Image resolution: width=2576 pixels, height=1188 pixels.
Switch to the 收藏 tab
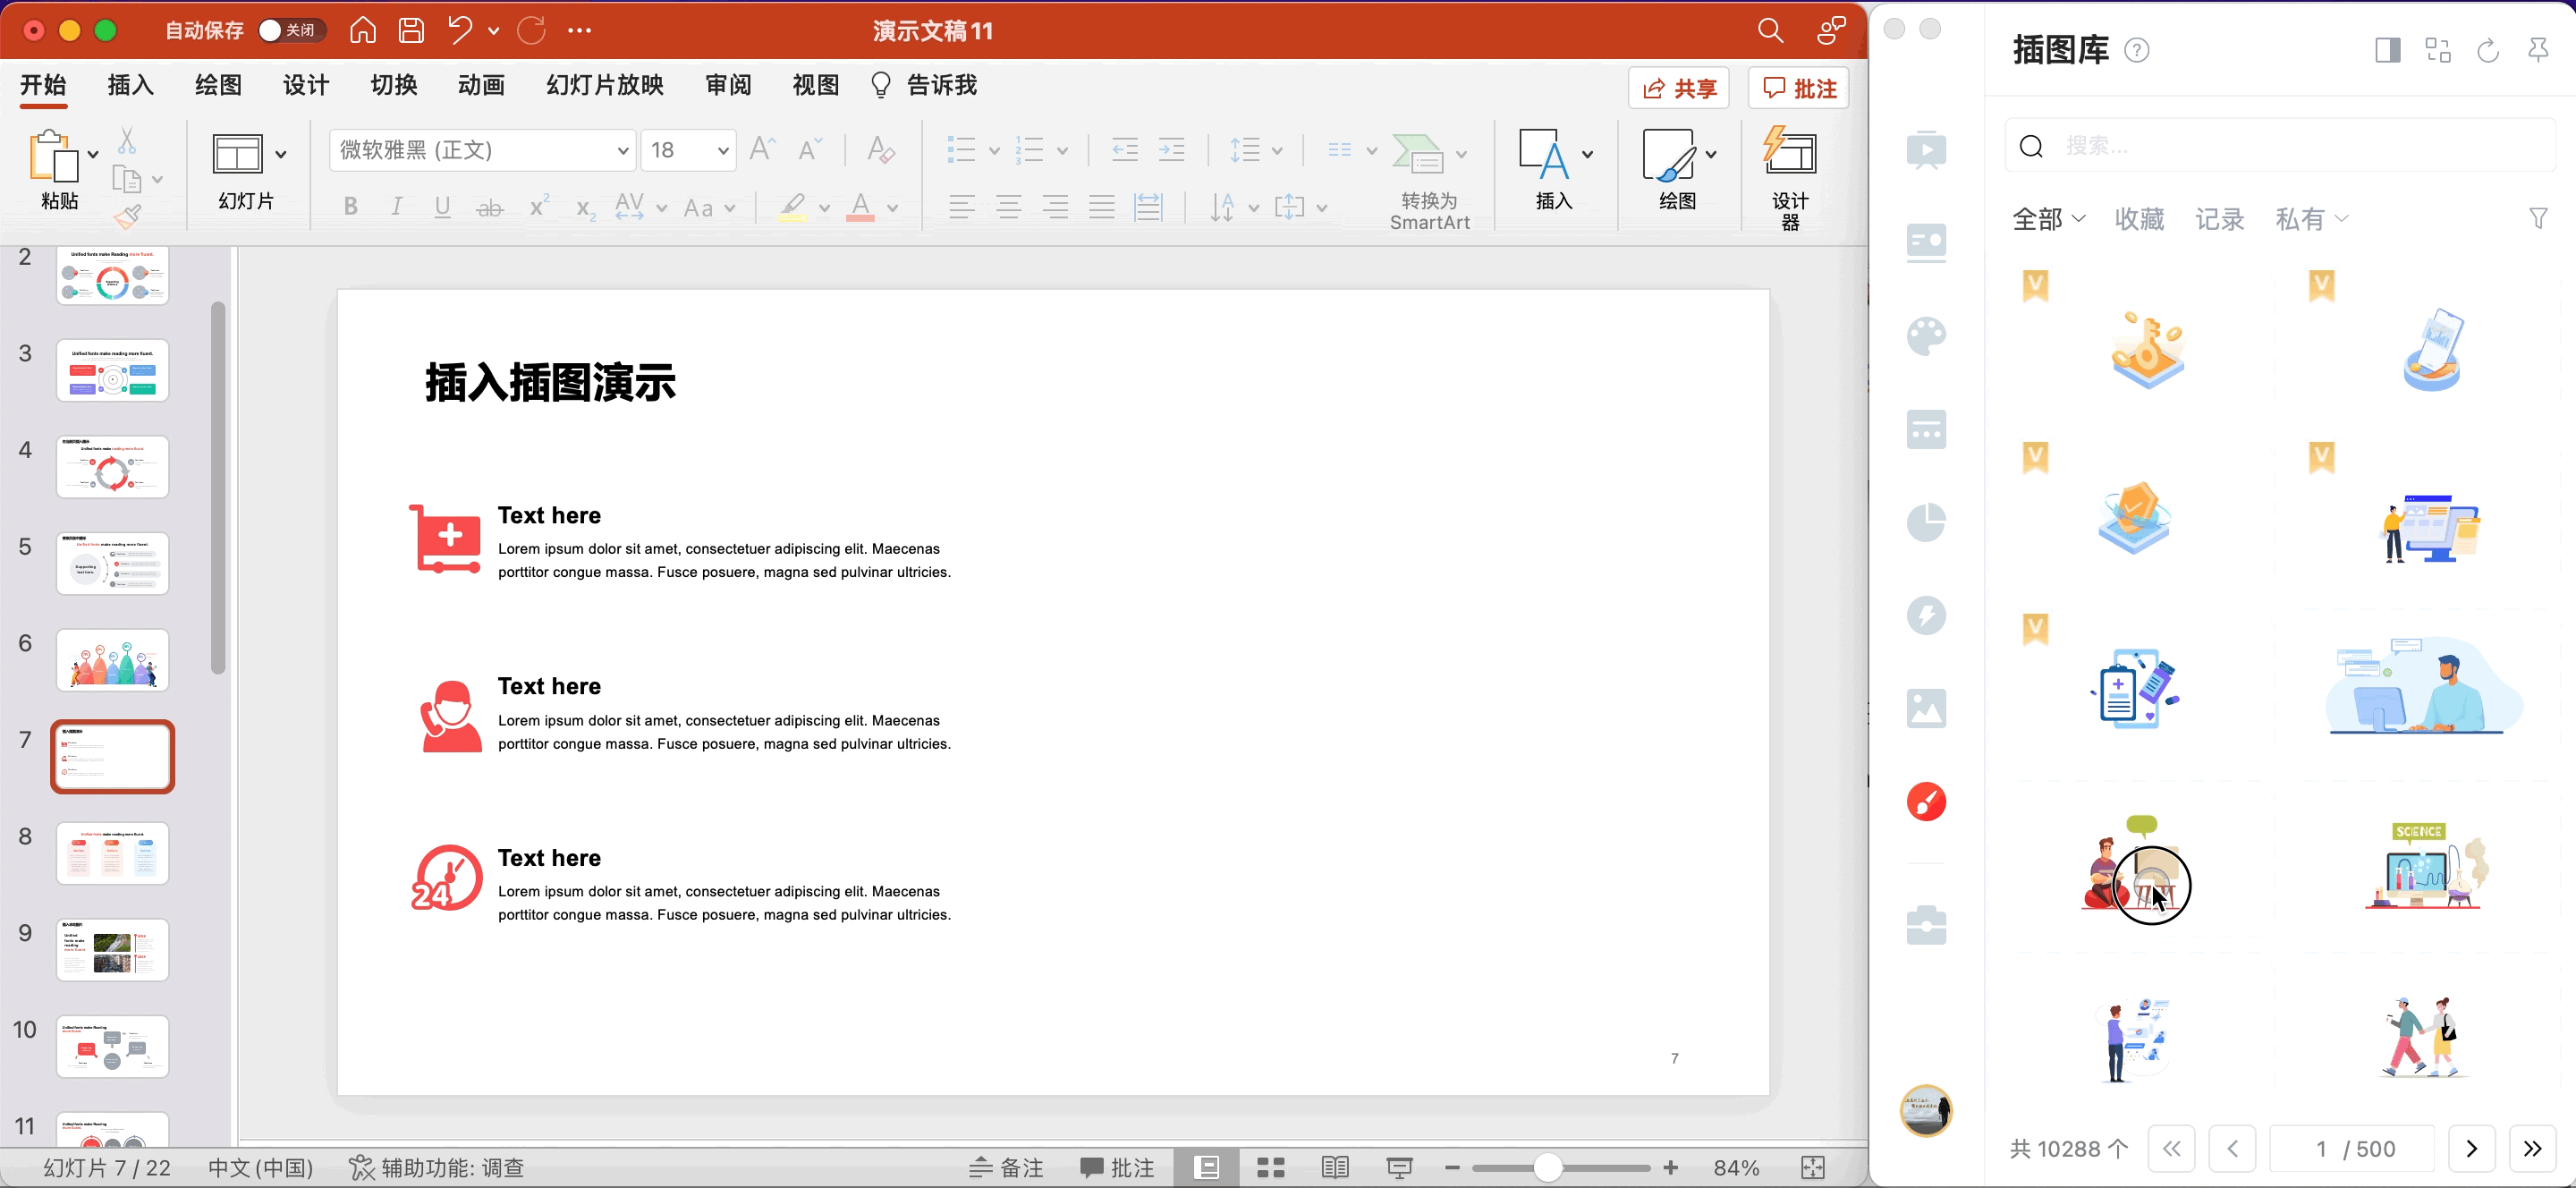[2139, 219]
